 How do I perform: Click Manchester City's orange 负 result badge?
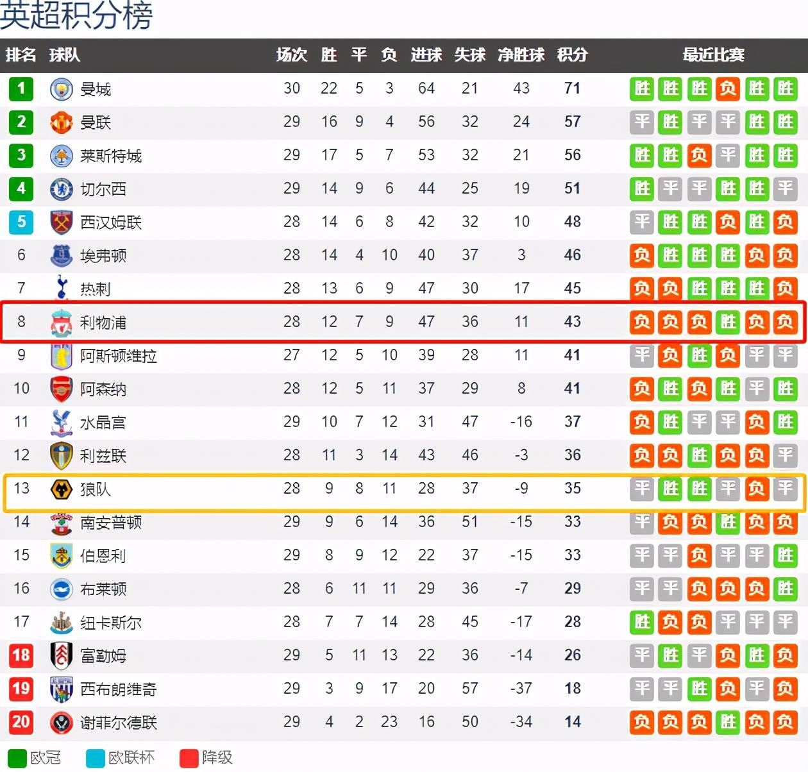coord(728,88)
